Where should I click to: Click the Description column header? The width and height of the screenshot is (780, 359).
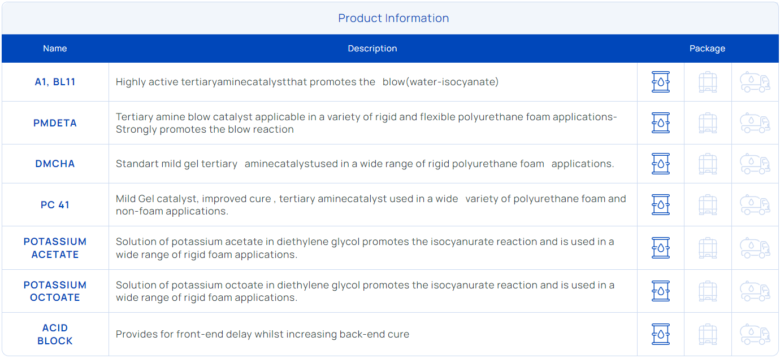[372, 49]
